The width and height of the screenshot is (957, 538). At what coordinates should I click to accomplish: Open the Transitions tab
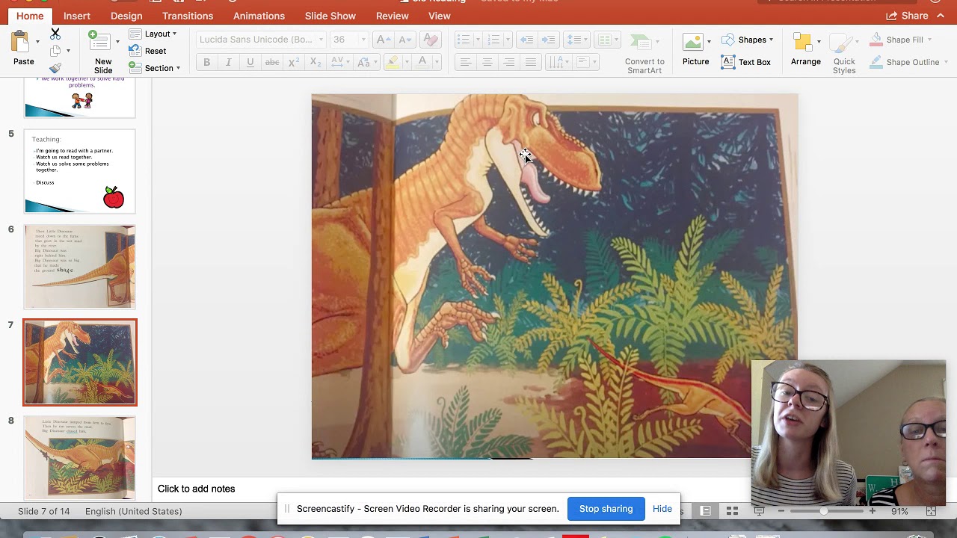[188, 16]
